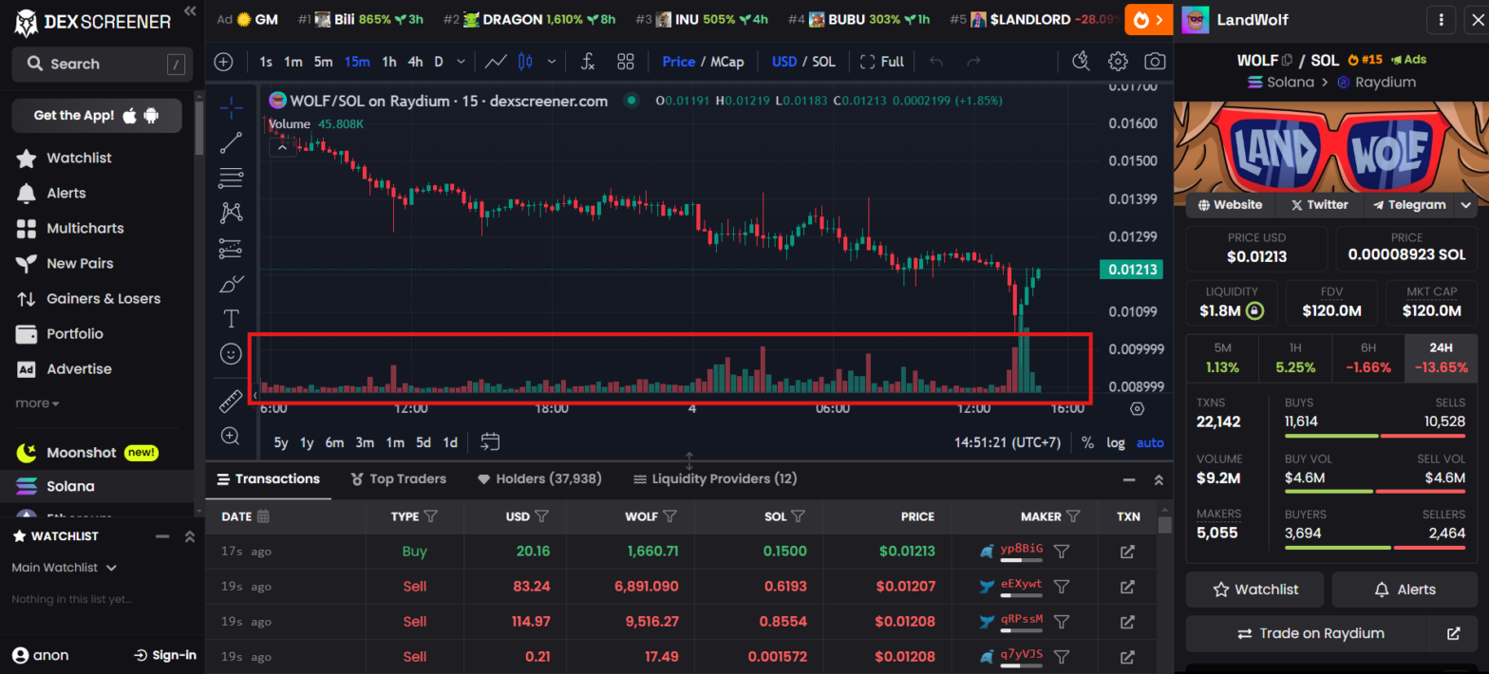This screenshot has height=674, width=1489.
Task: Filter transactions by TYPE column
Action: 430,516
